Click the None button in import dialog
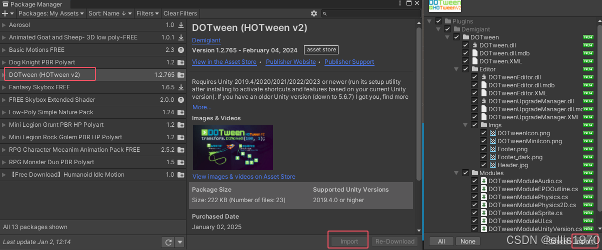The height and width of the screenshot is (250, 602). pyautogui.click(x=468, y=242)
